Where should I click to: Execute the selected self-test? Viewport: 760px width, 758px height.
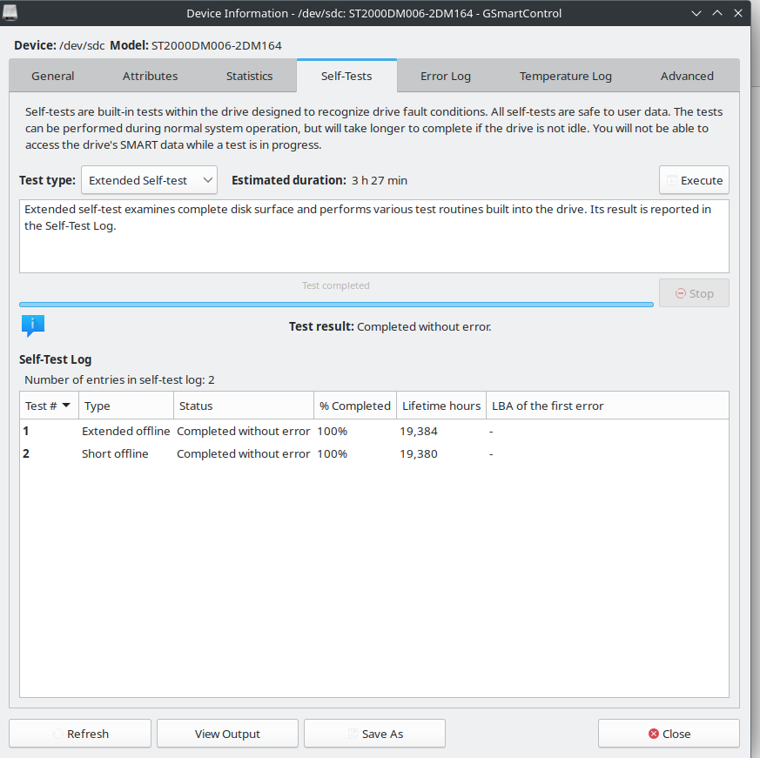(694, 180)
